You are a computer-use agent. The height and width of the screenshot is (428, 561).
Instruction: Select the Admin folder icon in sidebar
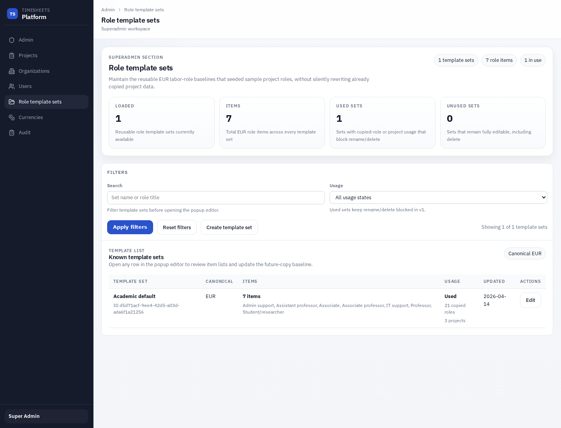[x=12, y=40]
